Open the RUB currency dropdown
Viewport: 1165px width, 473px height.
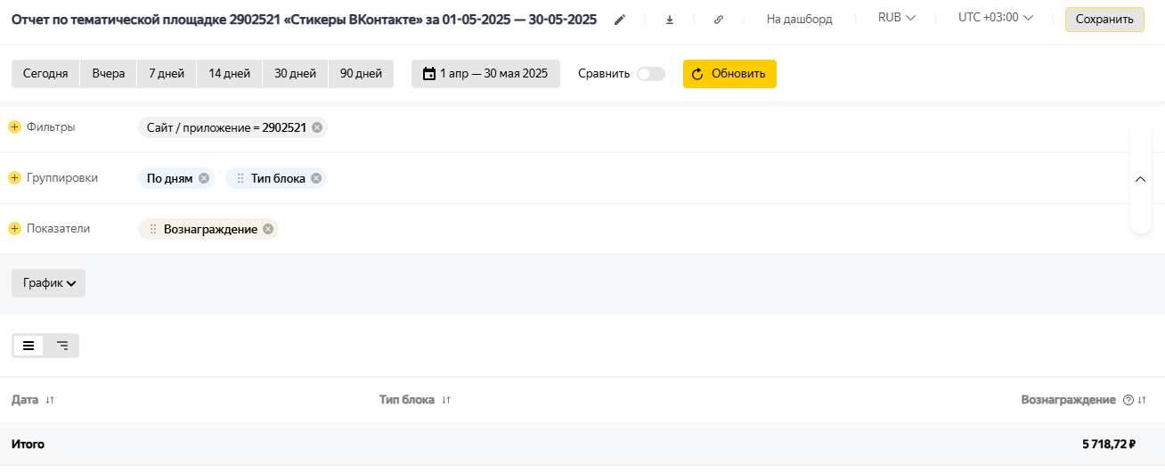coord(897,18)
